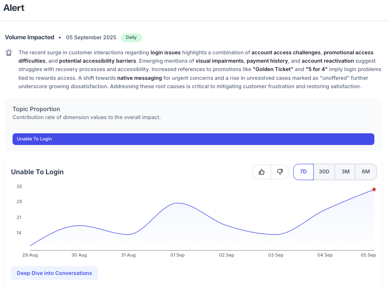This screenshot has width=389, height=290.
Task: Click the red data point on 05 Sep
Action: [374, 189]
